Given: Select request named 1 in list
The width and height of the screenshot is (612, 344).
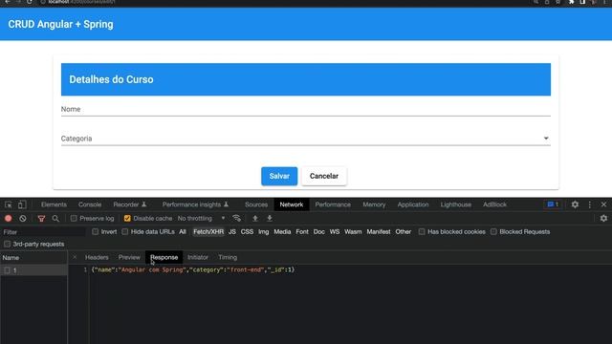Looking at the screenshot, I should coord(33,270).
